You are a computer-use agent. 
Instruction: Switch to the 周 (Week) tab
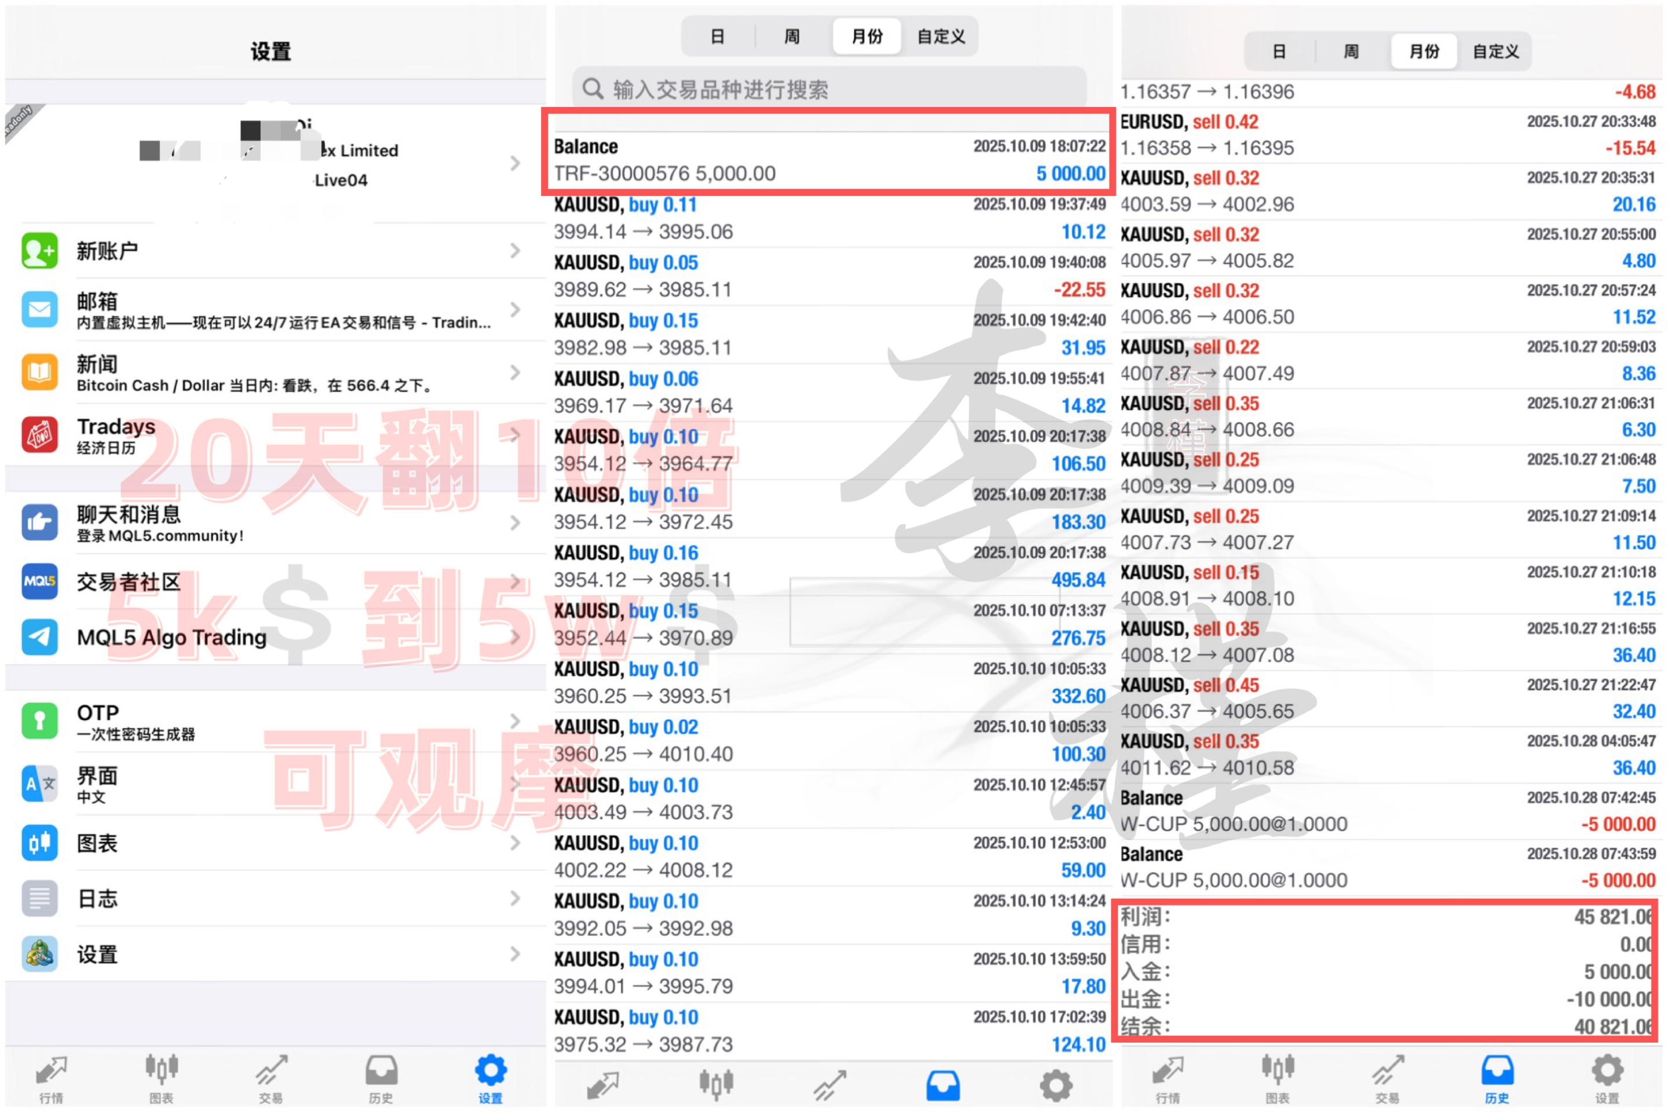(x=791, y=36)
